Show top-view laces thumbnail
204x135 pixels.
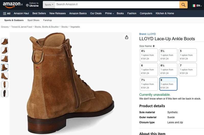pyautogui.click(x=5, y=85)
